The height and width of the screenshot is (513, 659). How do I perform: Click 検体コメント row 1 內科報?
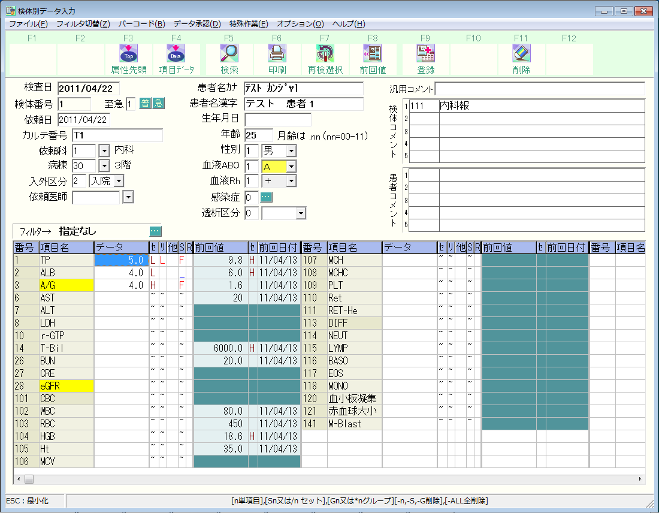click(x=527, y=106)
